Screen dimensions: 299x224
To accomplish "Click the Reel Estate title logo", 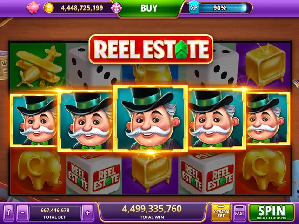I will [151, 49].
